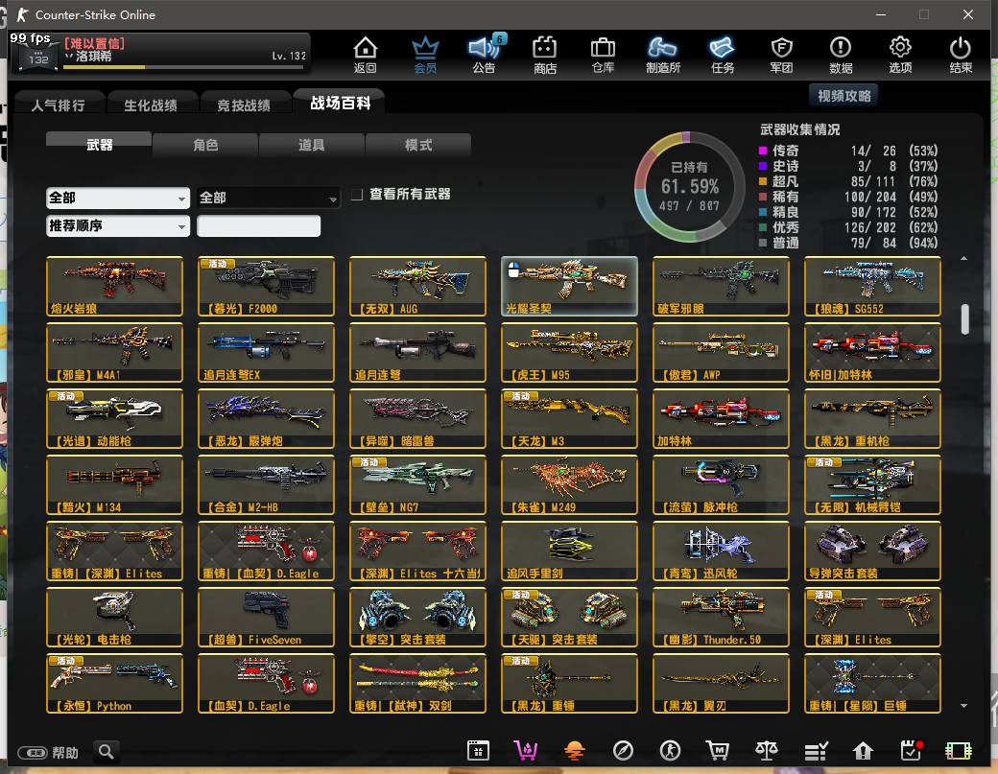Click the 视频攻略 button

coord(844,96)
